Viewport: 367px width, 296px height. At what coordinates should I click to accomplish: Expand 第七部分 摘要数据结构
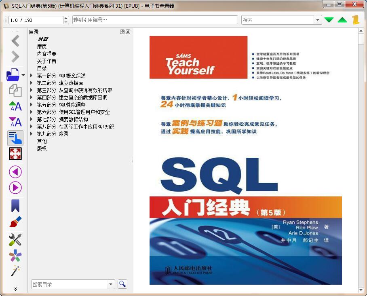(x=31, y=119)
